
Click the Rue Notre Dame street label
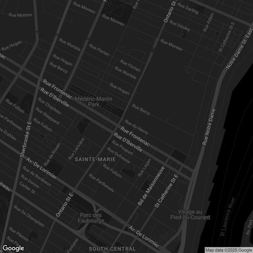point(212,126)
